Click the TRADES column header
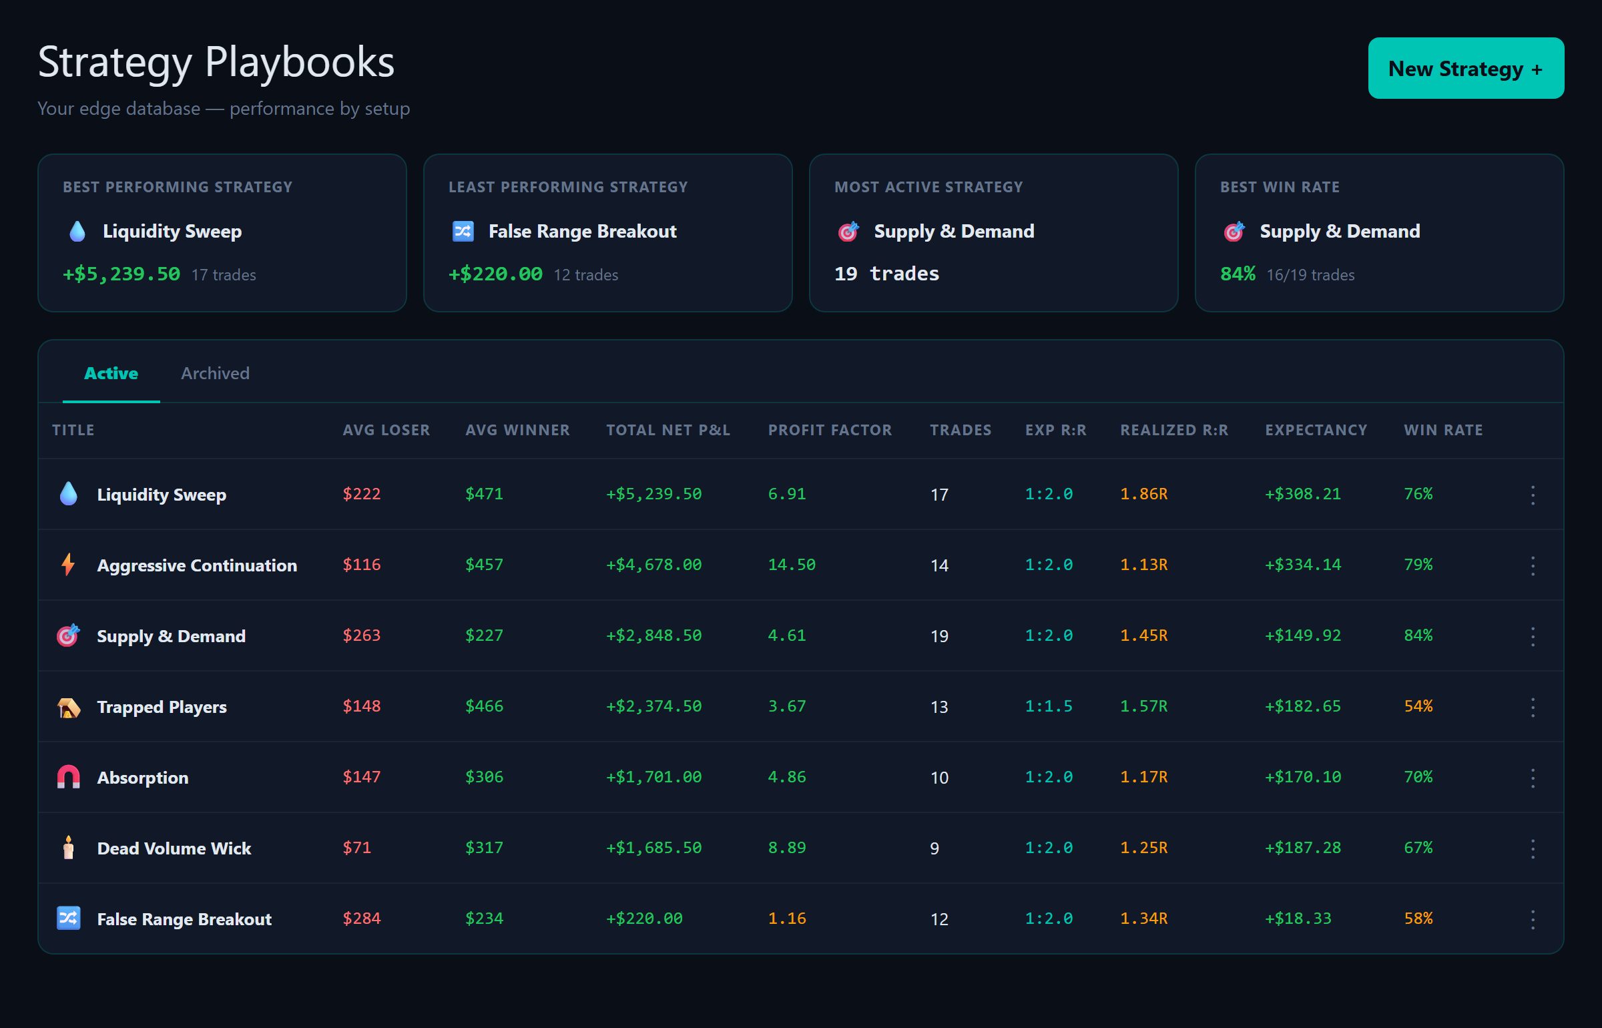 click(961, 430)
